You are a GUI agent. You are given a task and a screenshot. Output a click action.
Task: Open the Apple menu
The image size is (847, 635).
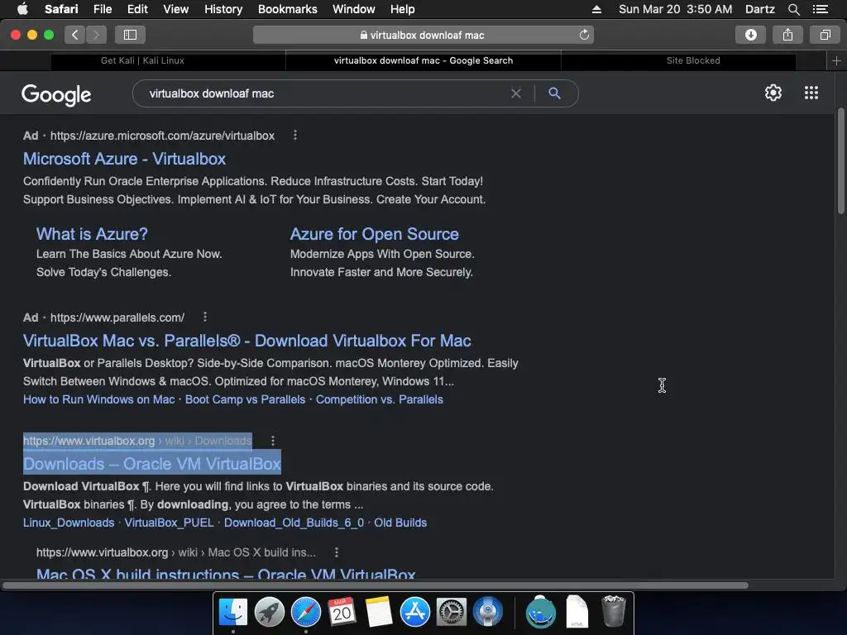click(22, 8)
